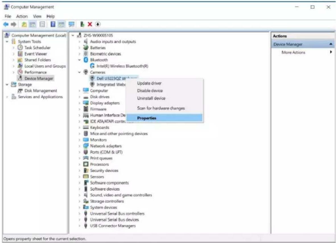This screenshot has width=336, height=243.
Task: Click the Show/Hide Console Tree icon
Action: coord(32,24)
